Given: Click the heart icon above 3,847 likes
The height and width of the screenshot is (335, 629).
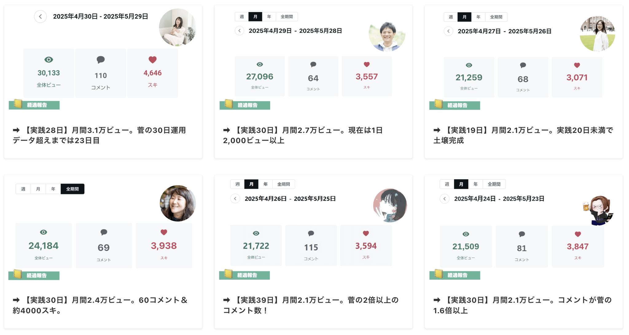Looking at the screenshot, I should click(577, 234).
